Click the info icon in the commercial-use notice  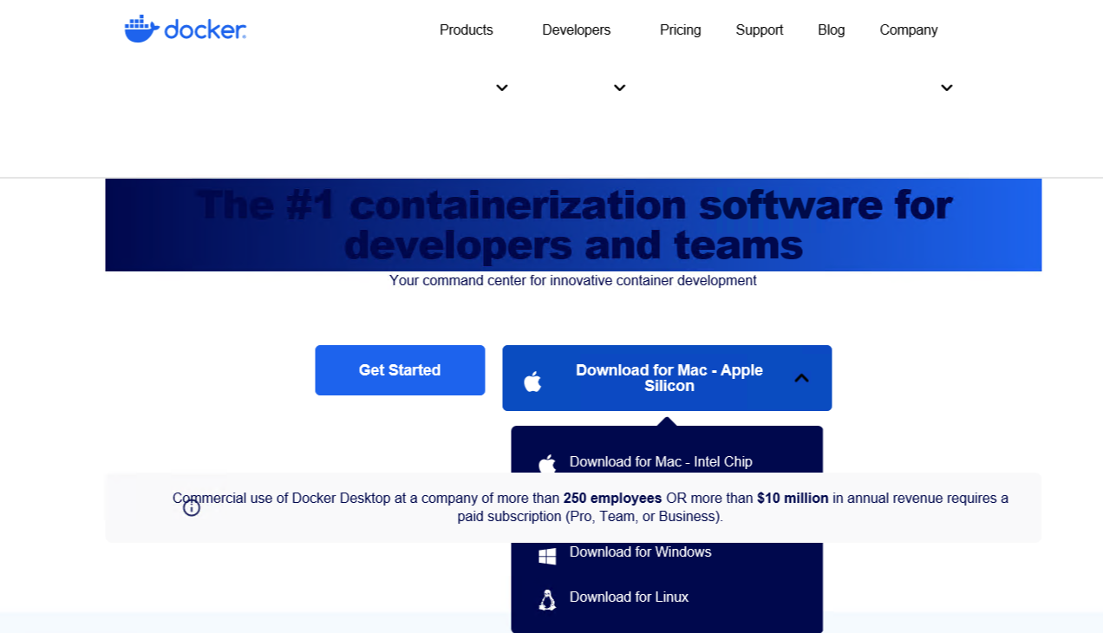tap(192, 508)
